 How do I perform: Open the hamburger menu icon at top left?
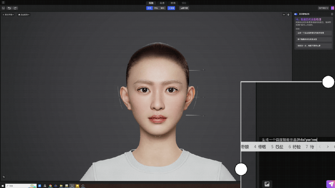(x=3, y=2)
